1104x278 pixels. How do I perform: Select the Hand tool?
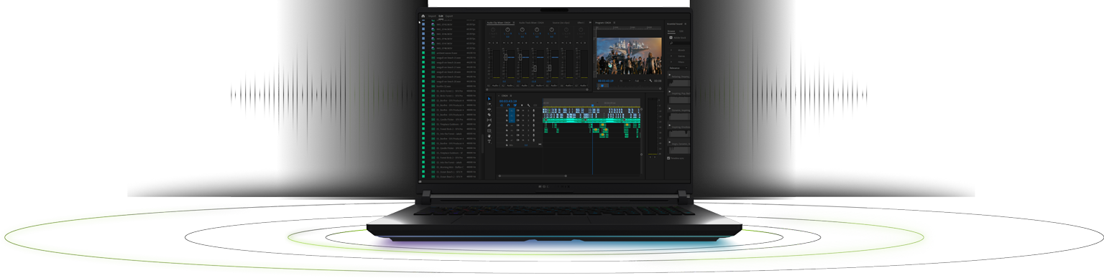[489, 136]
